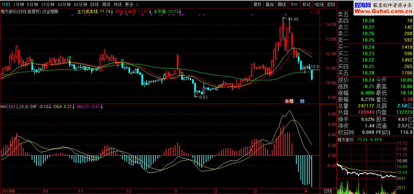Viewport: 414px width, 194px height.
Task: Click the 现价 10.24 value
Action: tap(368, 80)
